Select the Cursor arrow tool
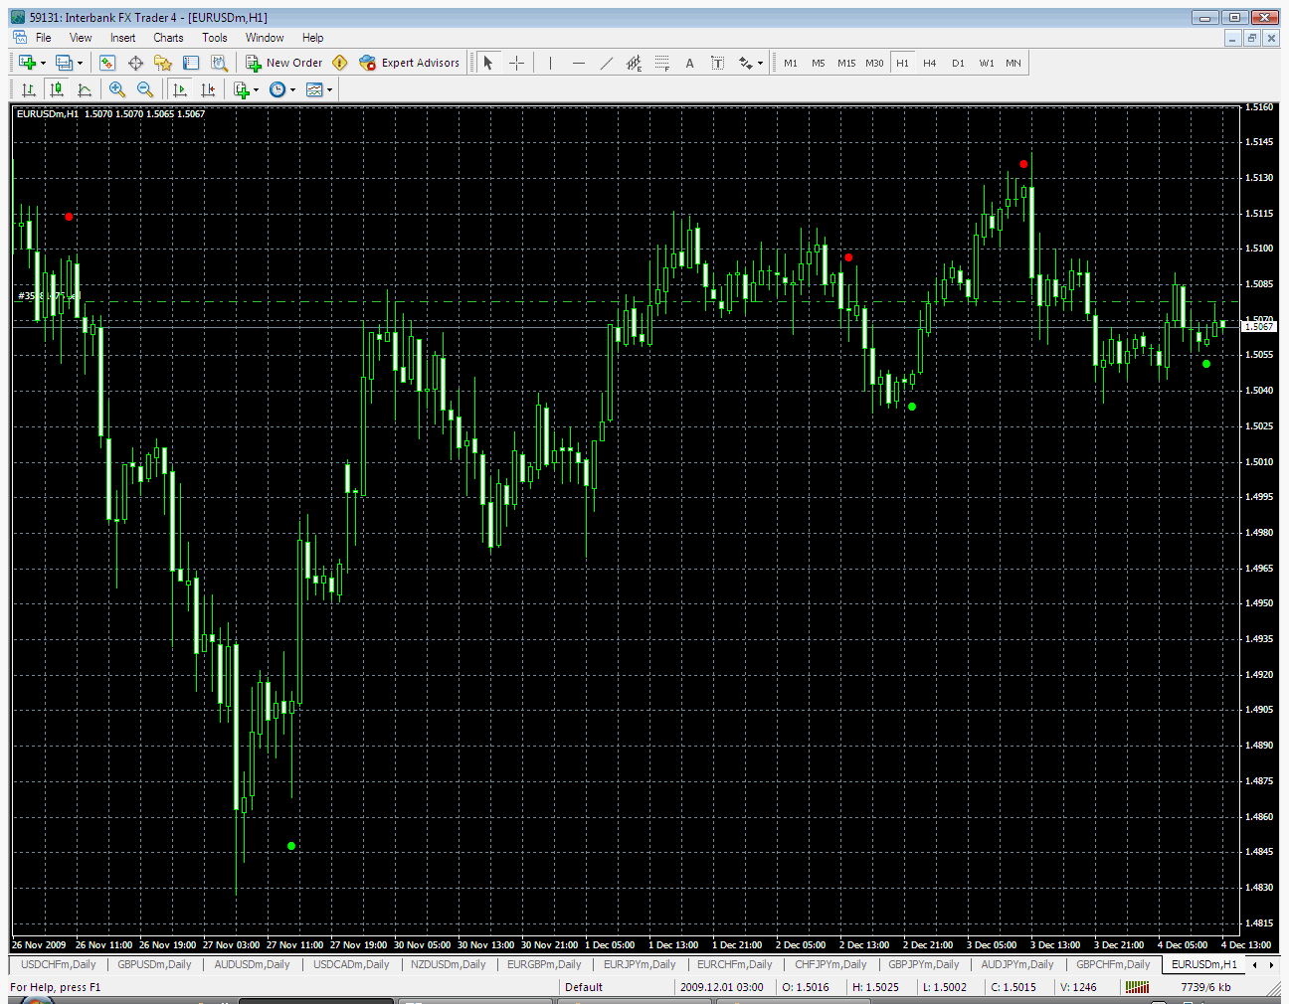Viewport: 1289px width, 1004px height. [x=488, y=63]
